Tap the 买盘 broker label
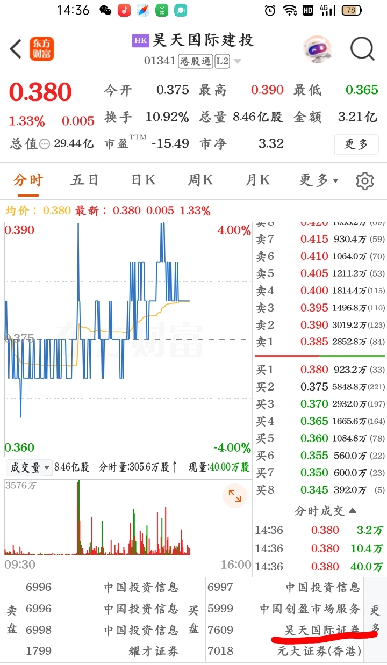This screenshot has width=387, height=665. tap(193, 619)
